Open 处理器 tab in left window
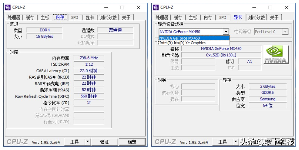The image size is (299, 150). pyautogui.click(x=14, y=17)
